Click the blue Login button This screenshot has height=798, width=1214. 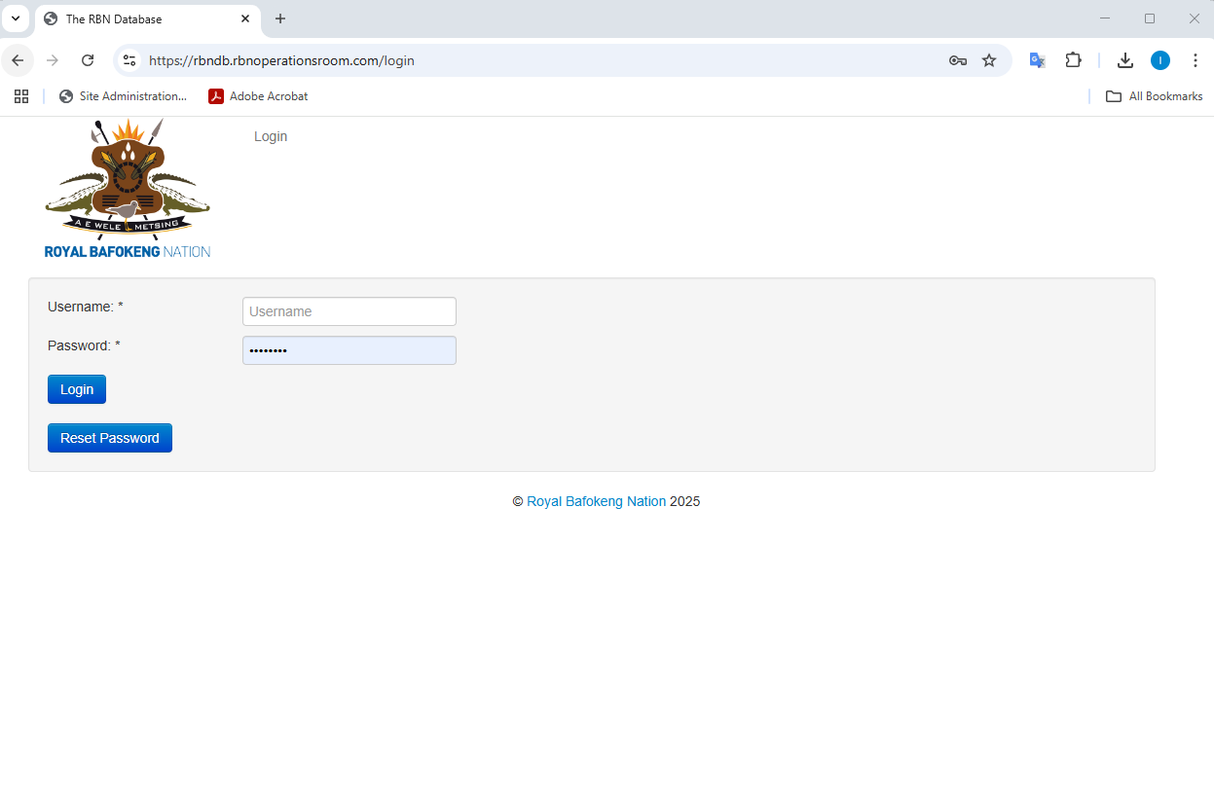(x=77, y=389)
